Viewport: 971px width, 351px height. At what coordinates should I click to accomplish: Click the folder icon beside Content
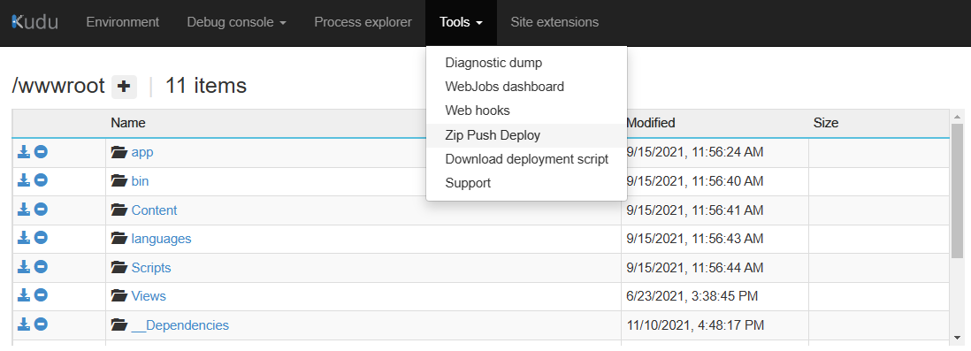click(x=119, y=210)
